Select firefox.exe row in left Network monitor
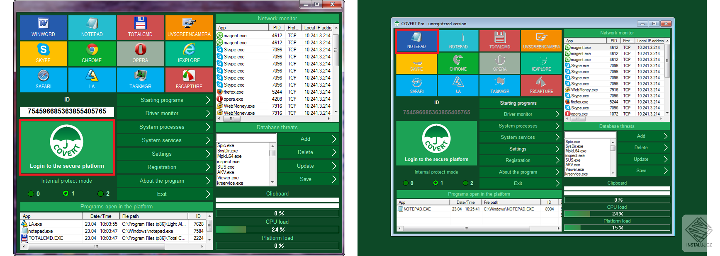The image size is (720, 256). tap(275, 92)
